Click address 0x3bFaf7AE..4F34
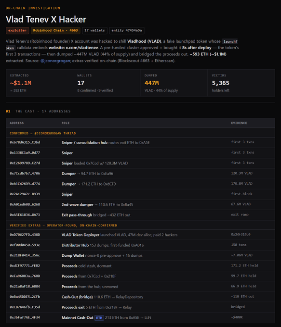Image resolution: width=281 pixels, height=327 pixels. tap(25, 317)
